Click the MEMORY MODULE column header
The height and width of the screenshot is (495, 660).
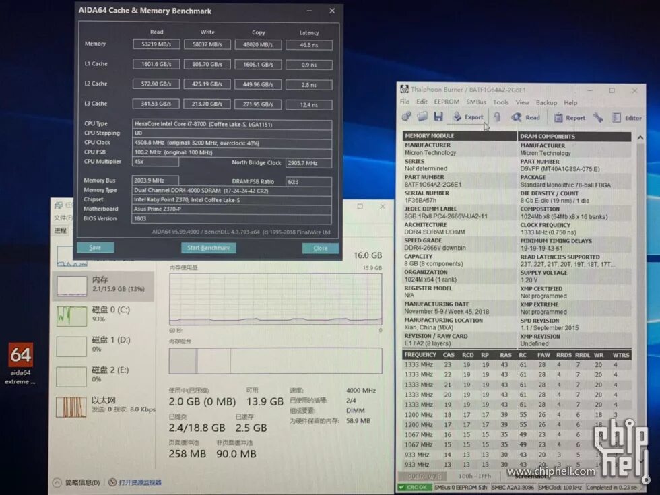point(459,136)
